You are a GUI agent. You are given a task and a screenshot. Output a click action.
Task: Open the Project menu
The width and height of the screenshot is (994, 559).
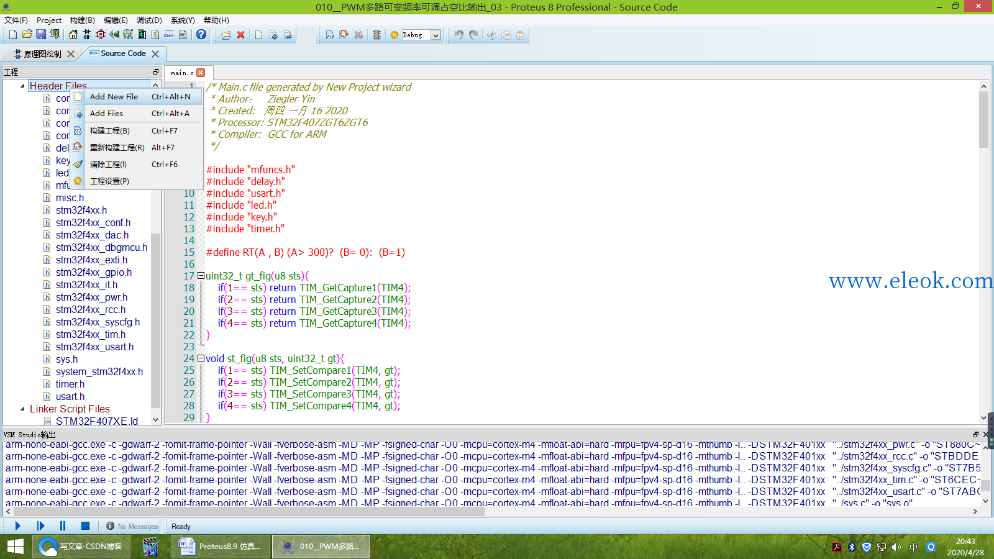click(x=49, y=20)
